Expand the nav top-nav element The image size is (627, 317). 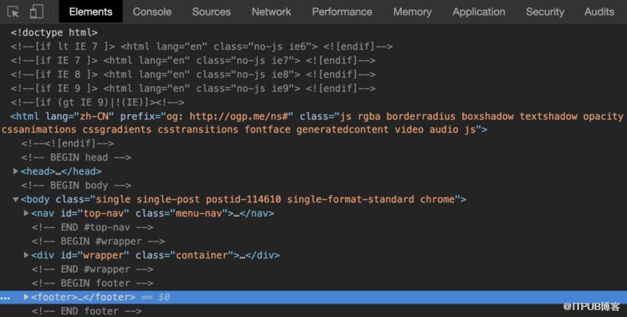(26, 213)
